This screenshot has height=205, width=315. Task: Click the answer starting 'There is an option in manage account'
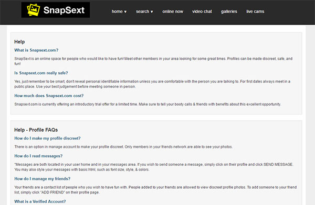pyautogui.click(x=123, y=147)
